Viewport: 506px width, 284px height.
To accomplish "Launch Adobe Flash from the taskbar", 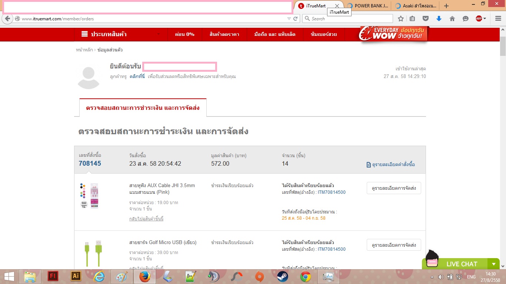I will [53, 276].
